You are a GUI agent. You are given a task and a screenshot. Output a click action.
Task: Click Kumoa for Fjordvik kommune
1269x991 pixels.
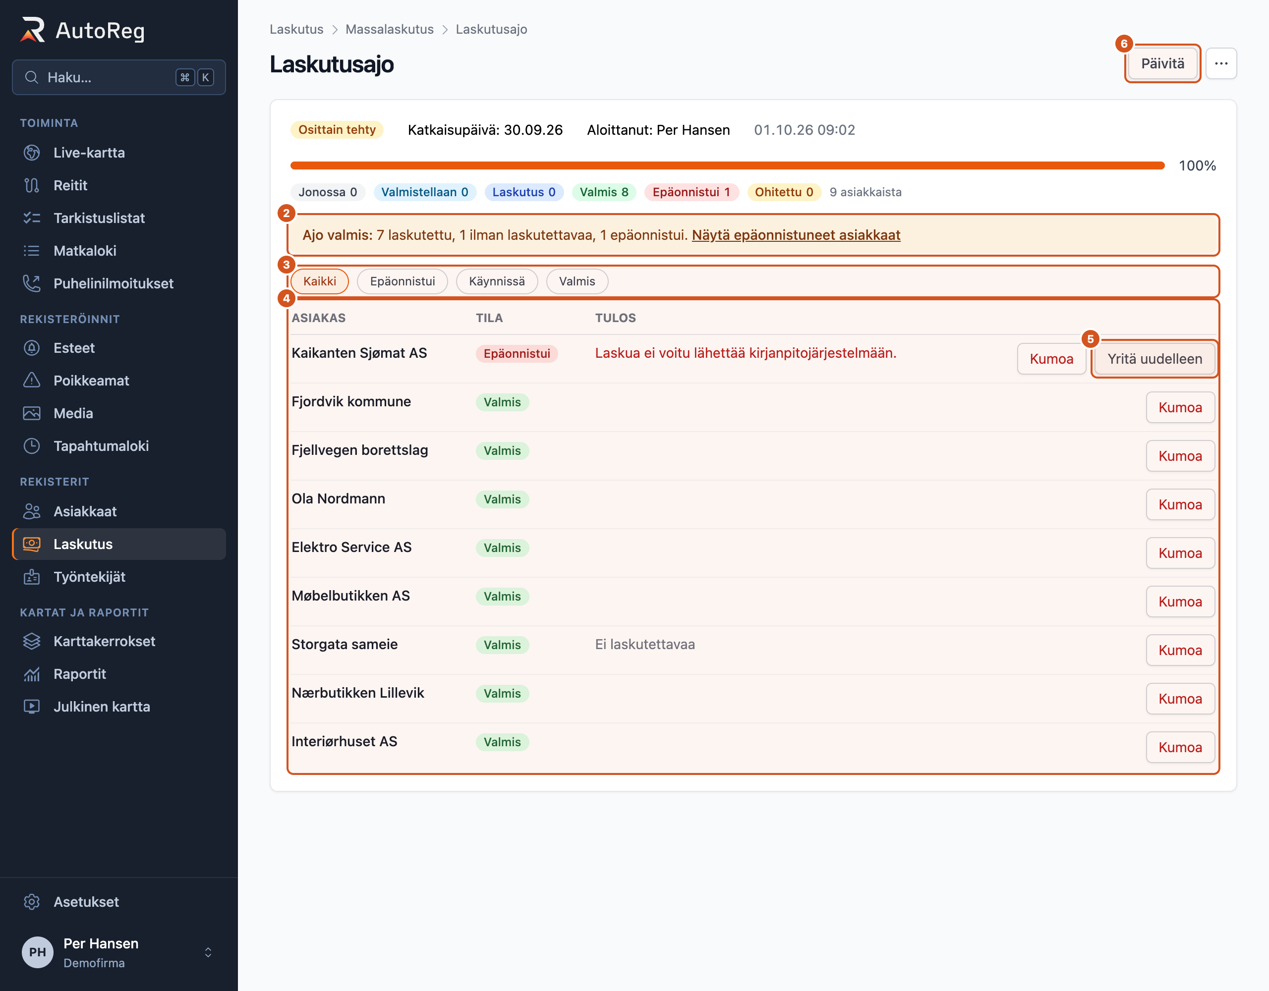coord(1180,407)
